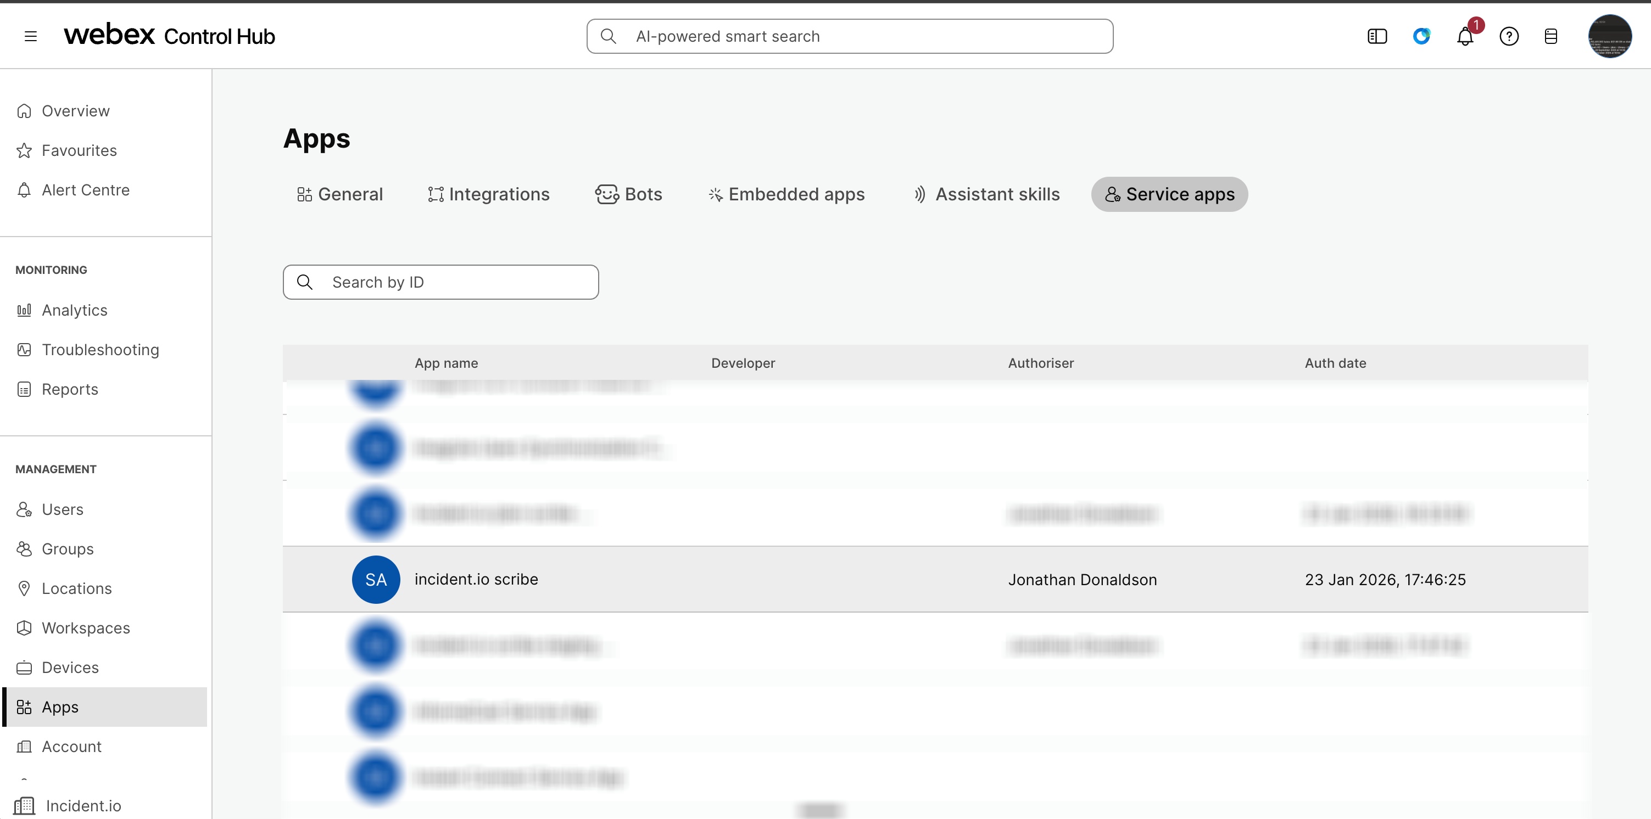The width and height of the screenshot is (1651, 819).
Task: Click the bar chart icon beside Analytics
Action: (24, 310)
